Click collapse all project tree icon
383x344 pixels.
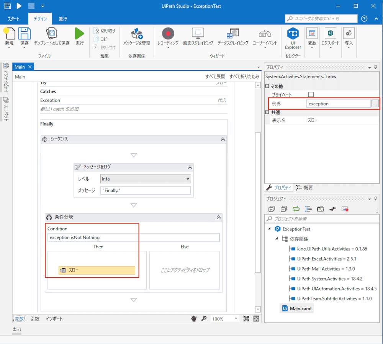[x=283, y=209]
